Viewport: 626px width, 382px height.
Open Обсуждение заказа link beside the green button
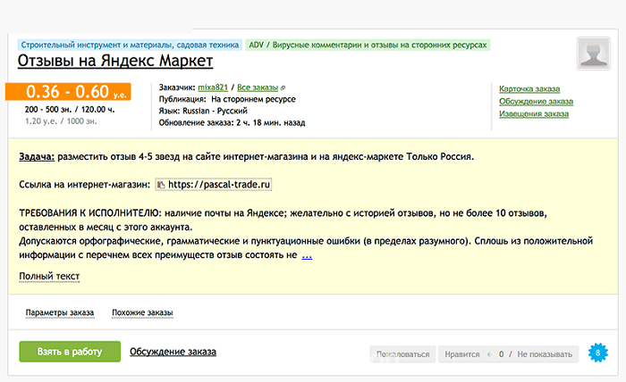pyautogui.click(x=173, y=352)
